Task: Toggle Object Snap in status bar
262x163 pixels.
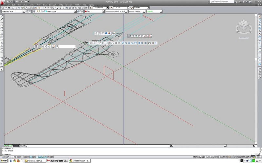Action: pos(37,157)
